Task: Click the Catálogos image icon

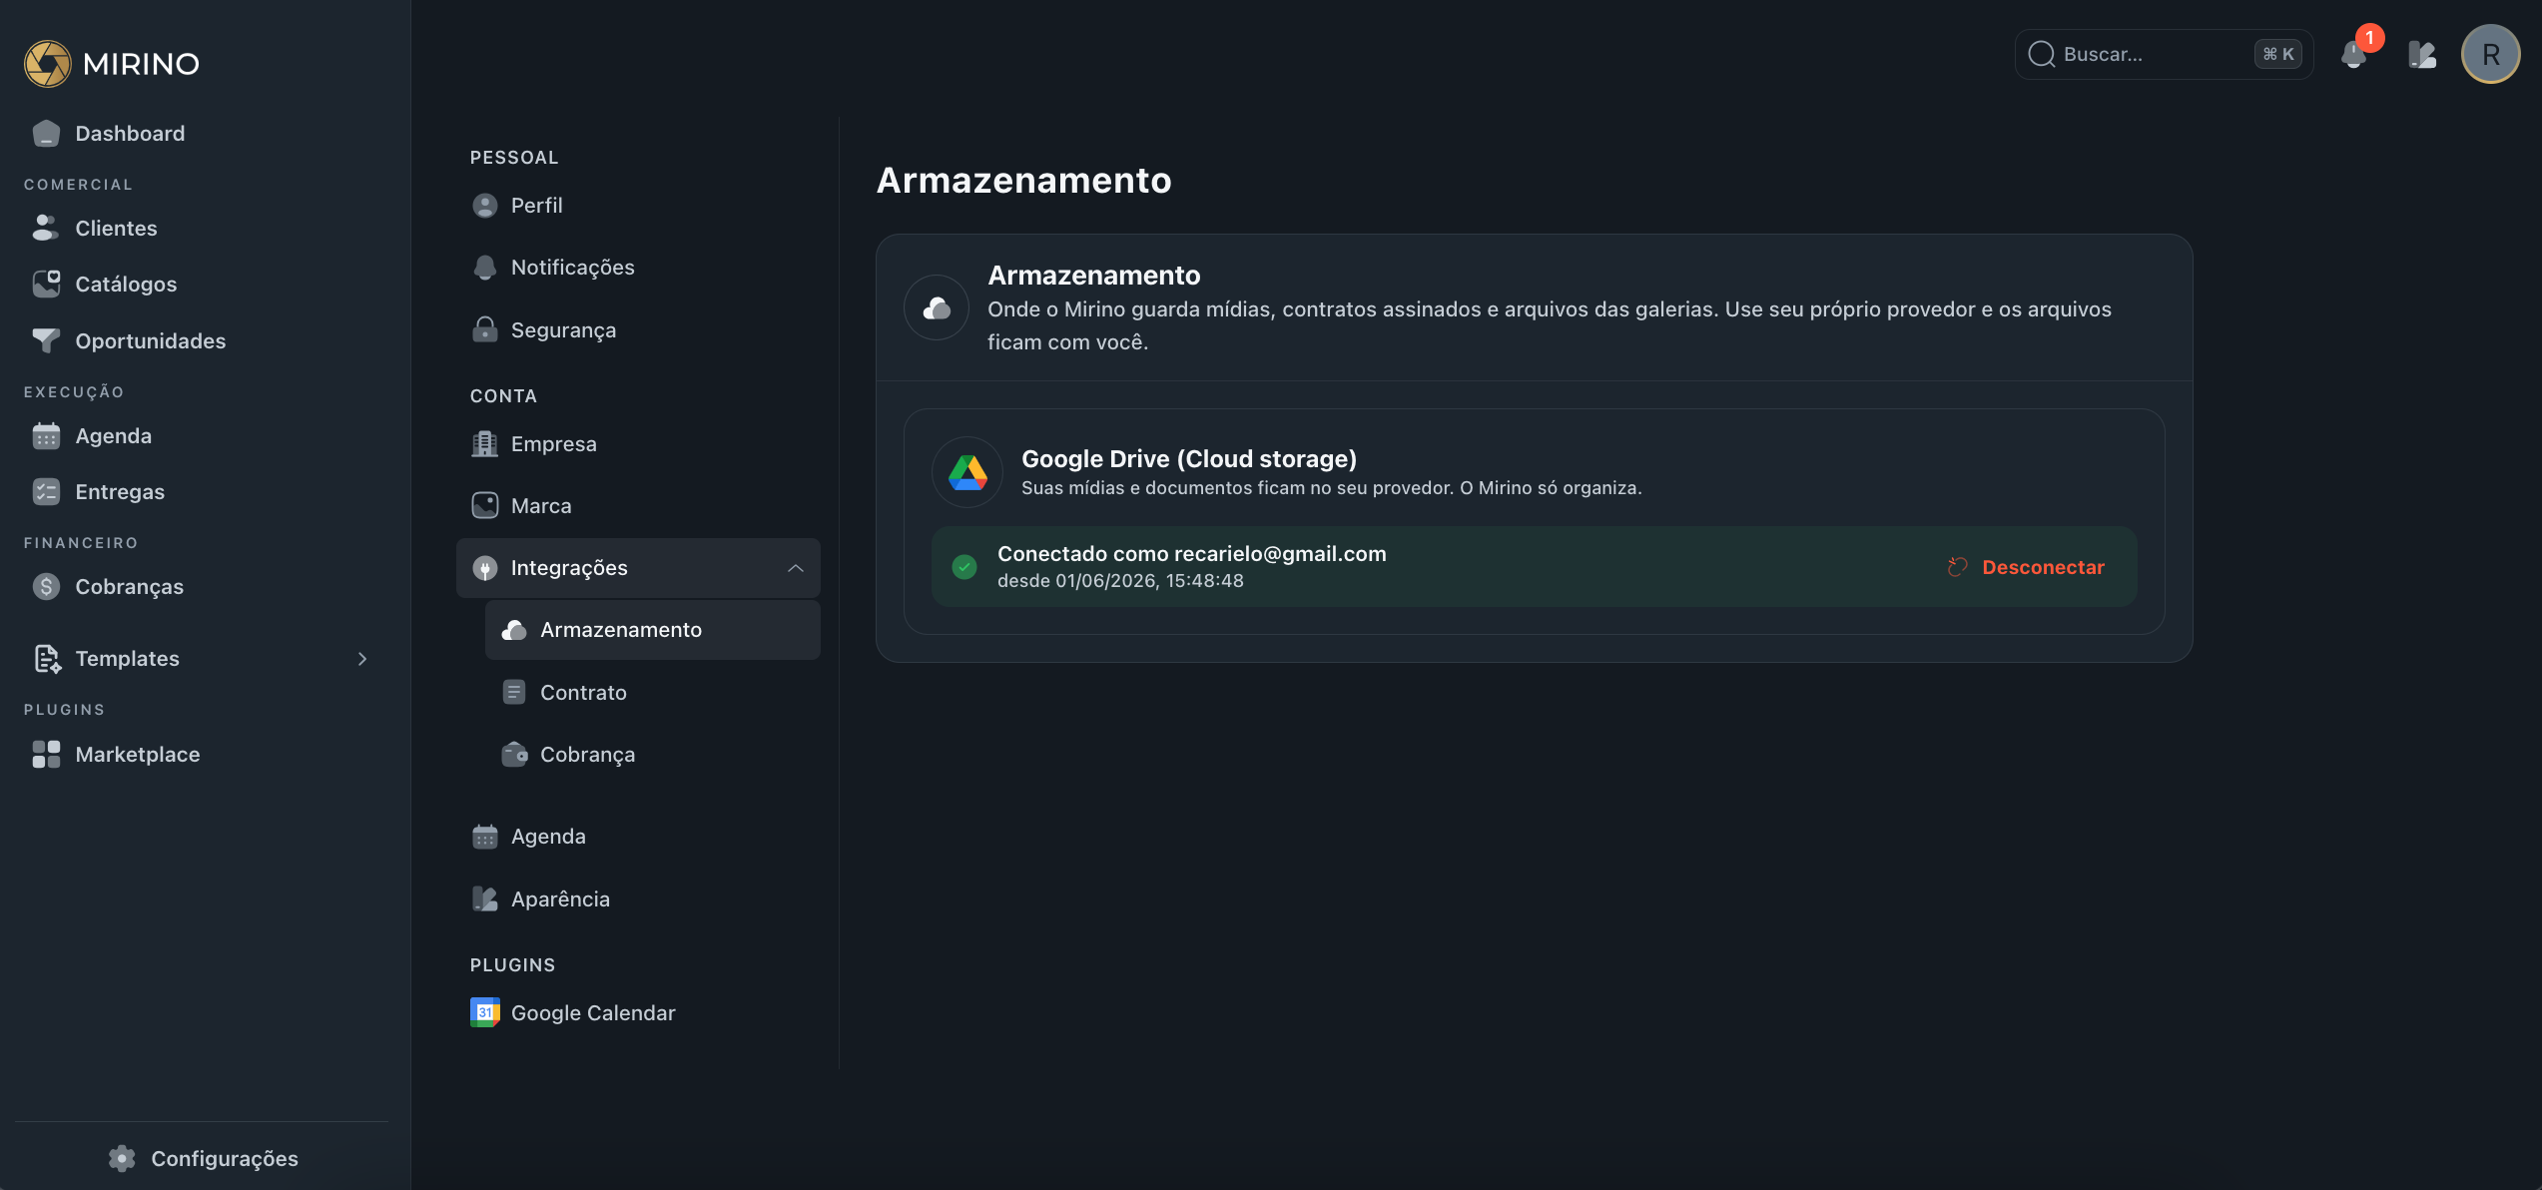Action: [x=46, y=284]
